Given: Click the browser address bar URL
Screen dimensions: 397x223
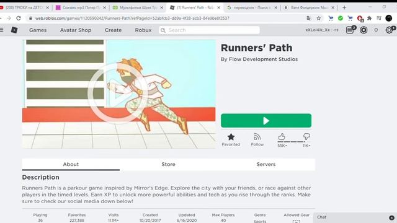Looking at the screenshot, I should (x=132, y=18).
